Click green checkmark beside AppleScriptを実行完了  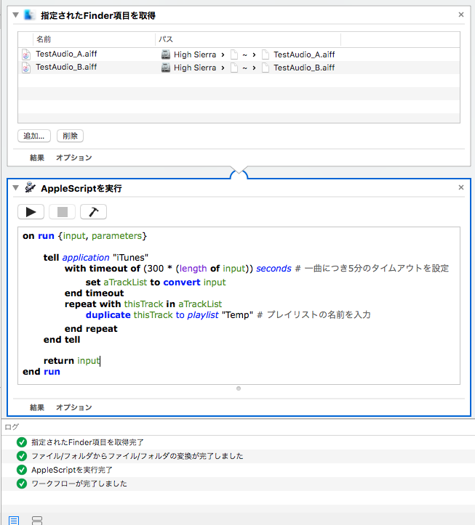tap(22, 470)
